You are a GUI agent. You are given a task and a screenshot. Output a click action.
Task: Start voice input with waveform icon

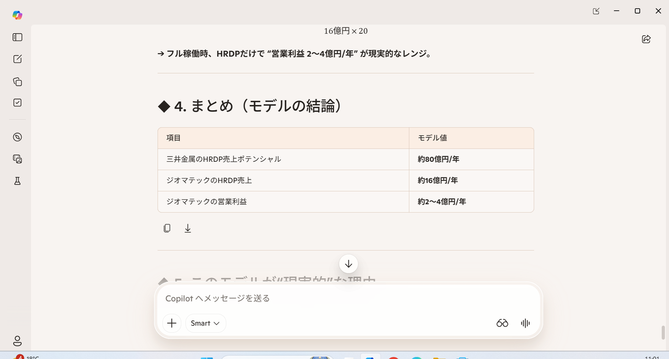coord(525,323)
